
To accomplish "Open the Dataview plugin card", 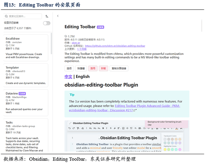I will click(x=26, y=103).
